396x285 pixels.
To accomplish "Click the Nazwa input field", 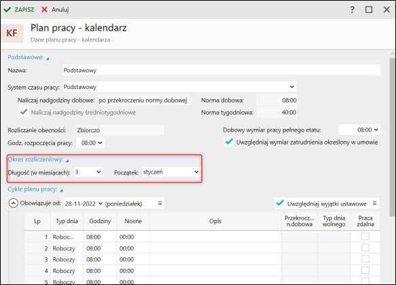I will [221, 70].
